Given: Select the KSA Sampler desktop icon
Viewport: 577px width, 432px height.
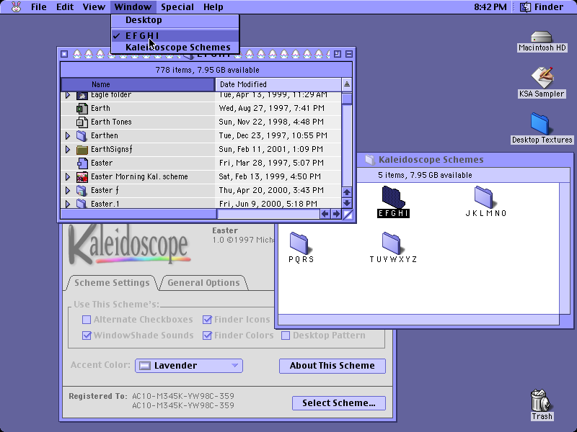Looking at the screenshot, I should point(542,77).
